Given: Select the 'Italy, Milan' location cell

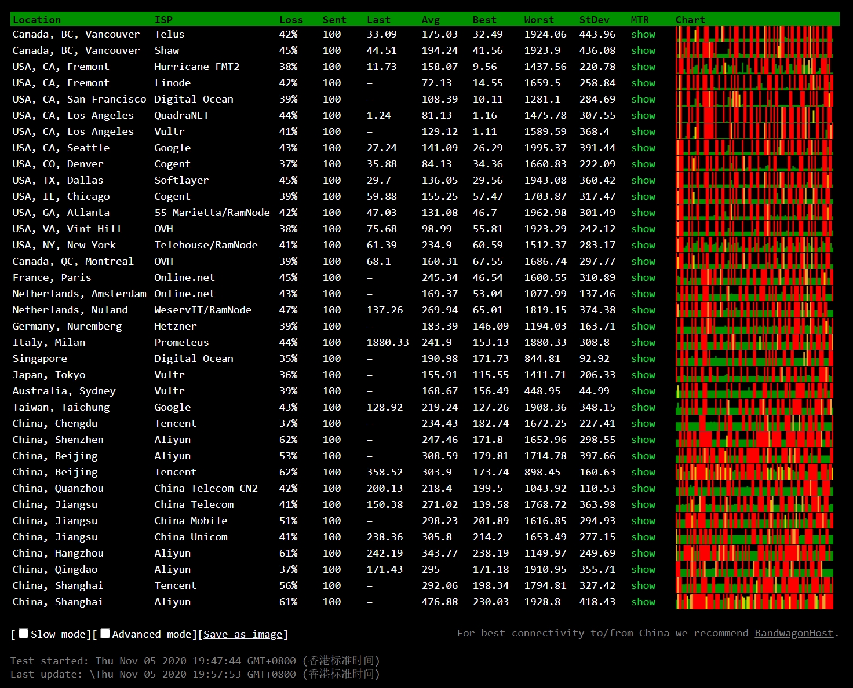Looking at the screenshot, I should tap(49, 342).
